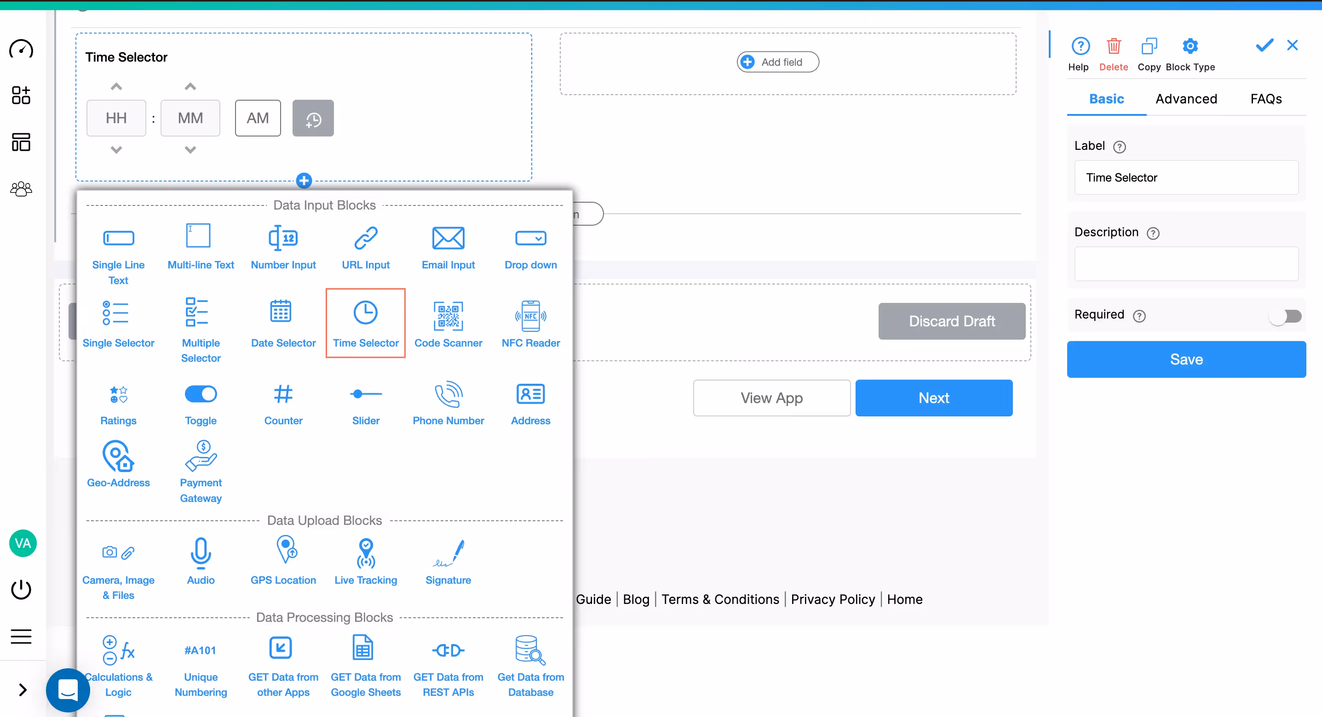Decrease minutes with down chevron
Viewport: 1322px width, 717px height.
tap(190, 150)
